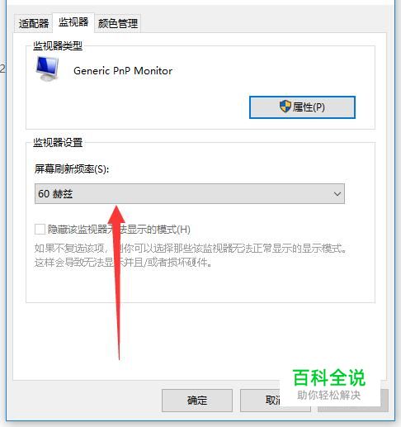Open monitor 属性(P) properties button
This screenshot has height=427, width=401.
pyautogui.click(x=302, y=107)
